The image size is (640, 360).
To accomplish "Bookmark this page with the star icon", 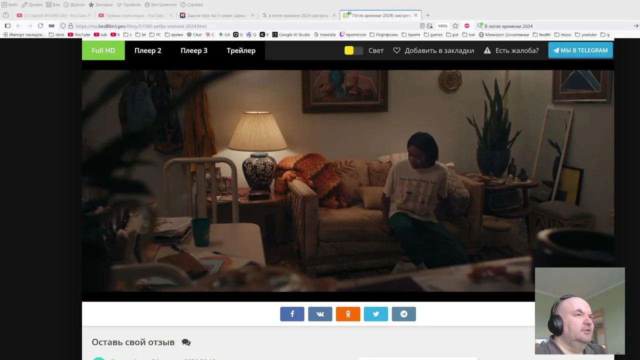I will [x=455, y=26].
